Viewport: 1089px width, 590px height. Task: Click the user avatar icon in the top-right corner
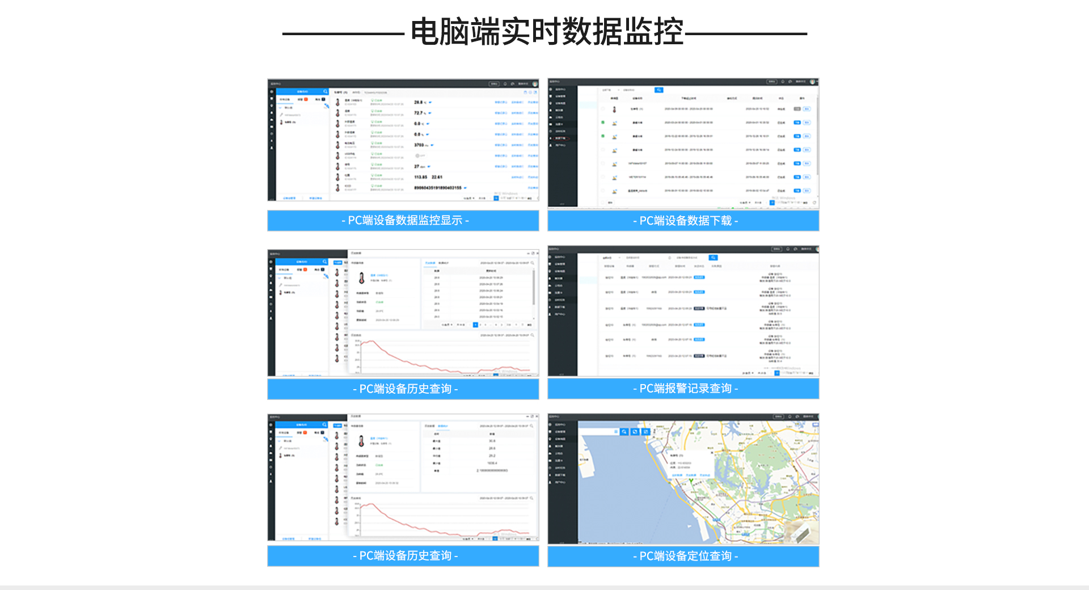535,84
